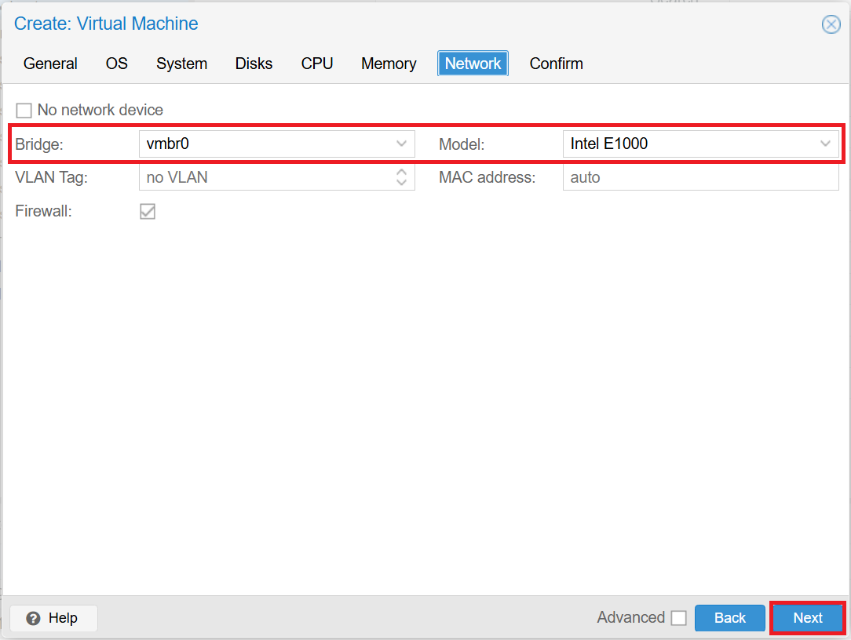
Task: Open the Model dropdown arrow
Action: click(825, 144)
